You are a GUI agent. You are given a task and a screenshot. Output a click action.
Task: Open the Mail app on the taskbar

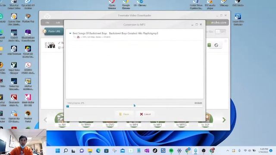tap(122, 151)
